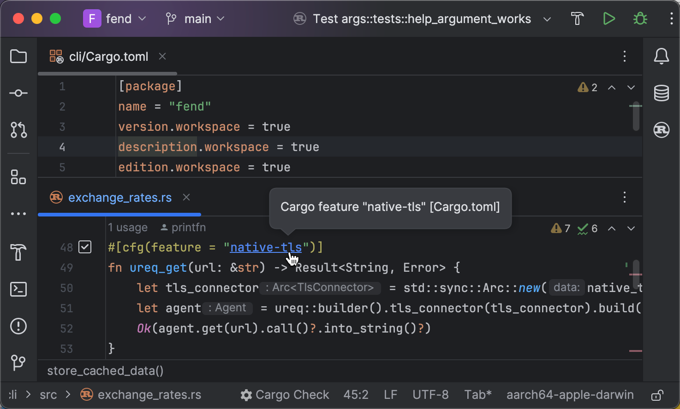Open the Pull Requests panel
The image size is (680, 409).
tap(18, 130)
